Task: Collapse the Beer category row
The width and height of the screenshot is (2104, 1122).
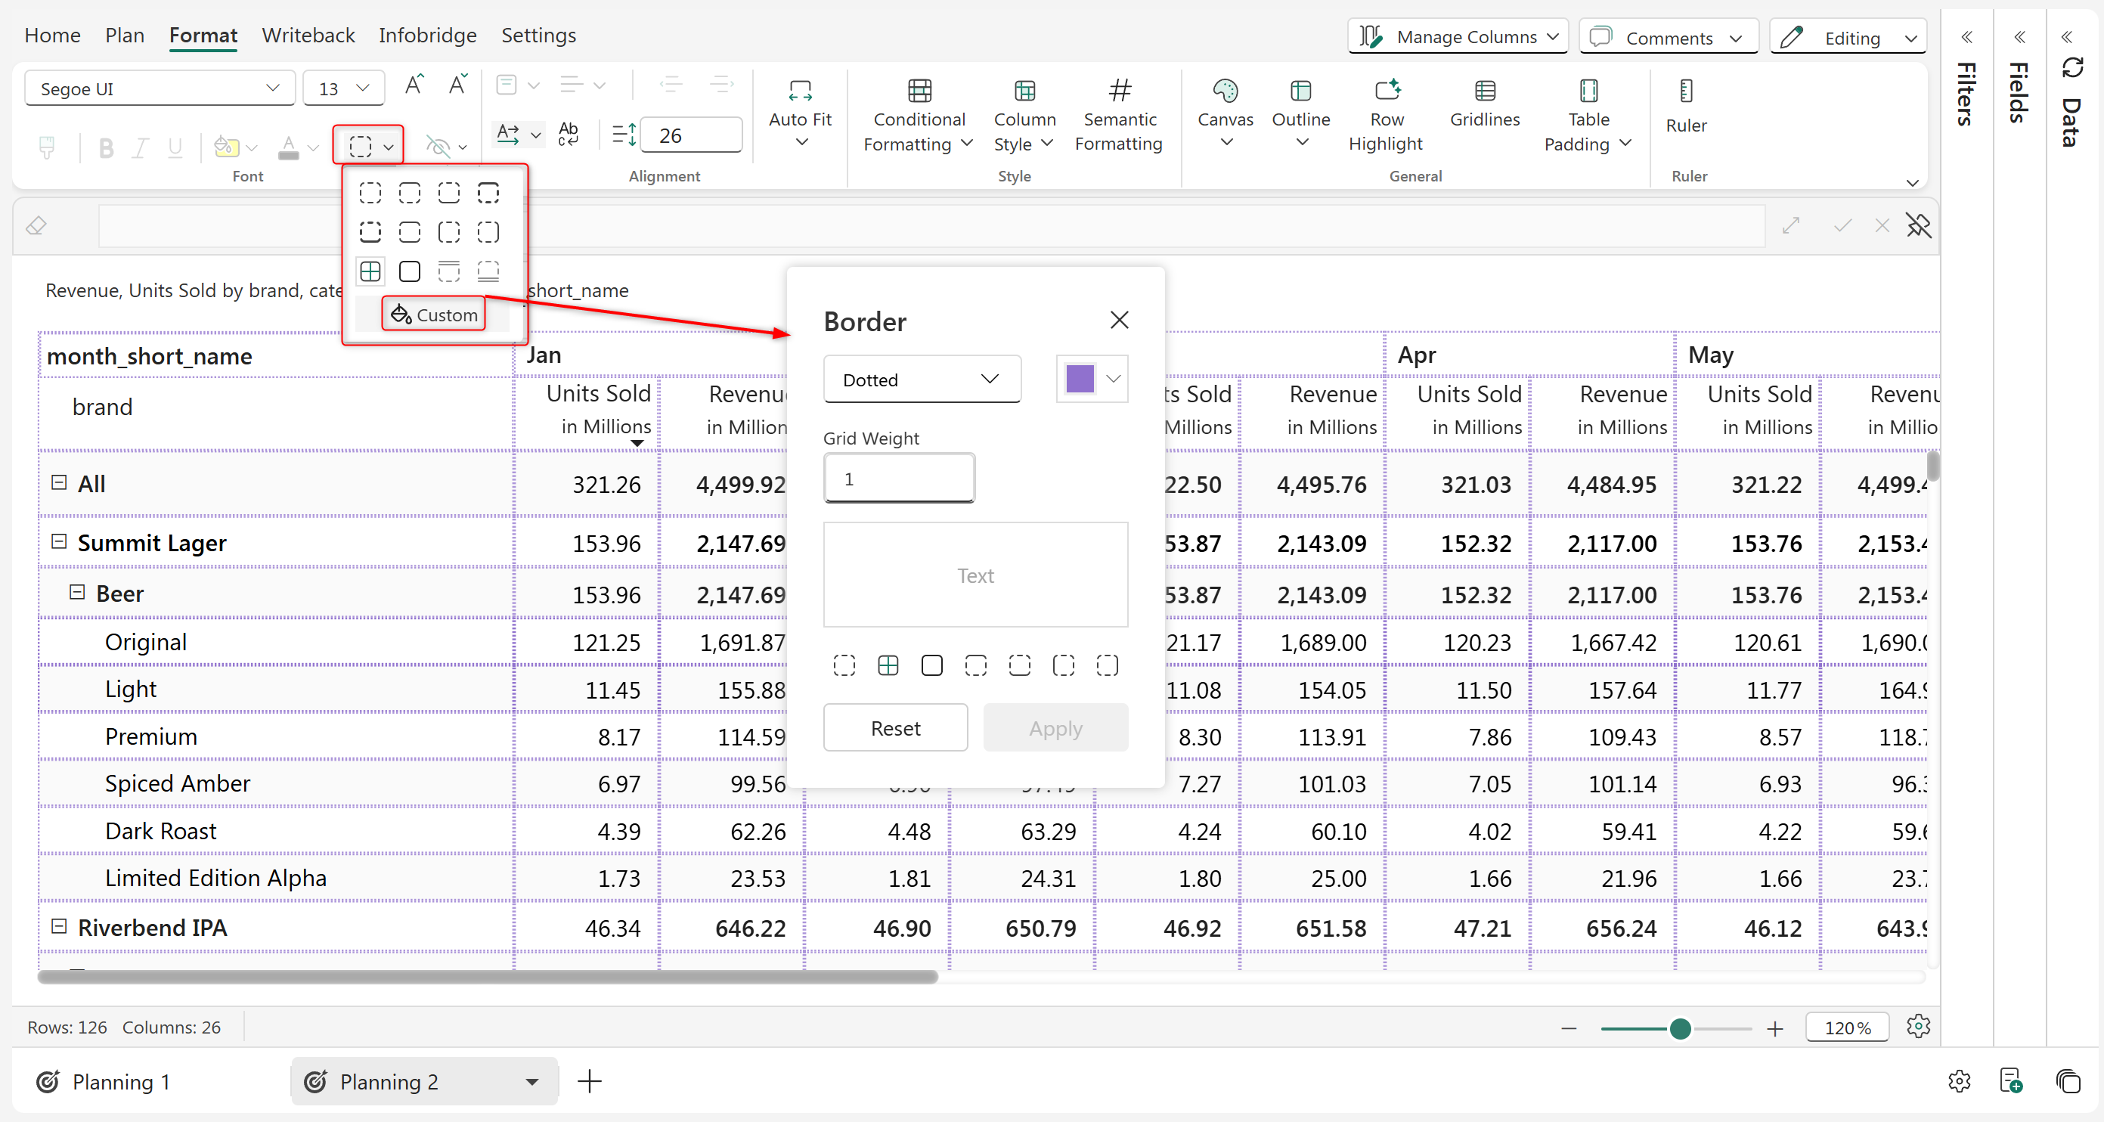Action: point(78,592)
